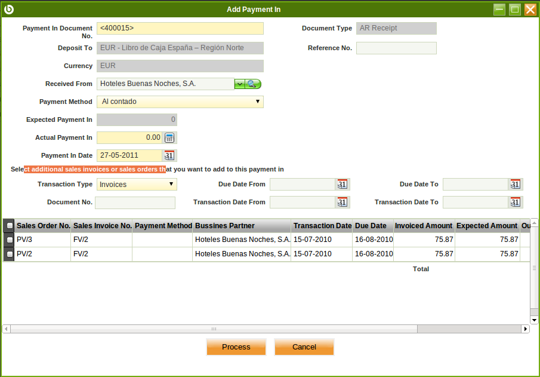Open calendar for Due Date From

tap(342, 185)
